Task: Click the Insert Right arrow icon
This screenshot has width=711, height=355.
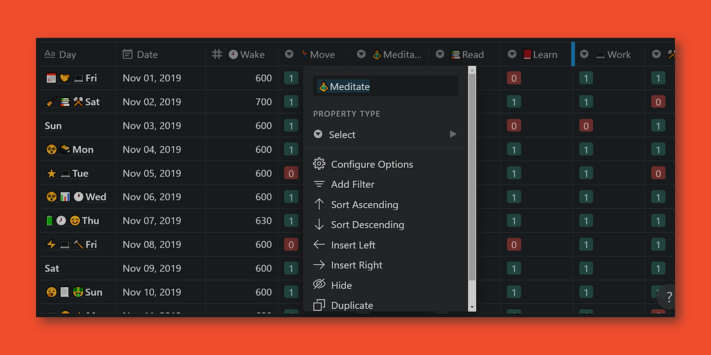Action: point(319,265)
